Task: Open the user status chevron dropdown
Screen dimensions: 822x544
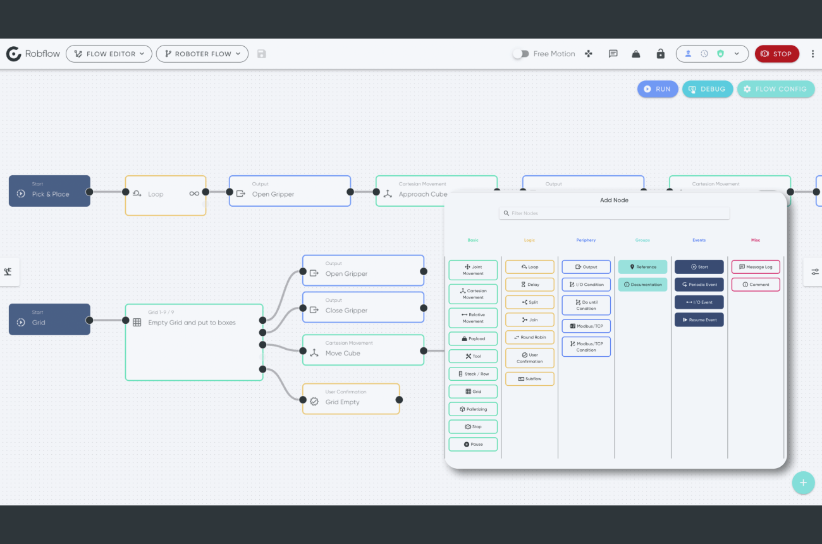Action: [x=736, y=54]
